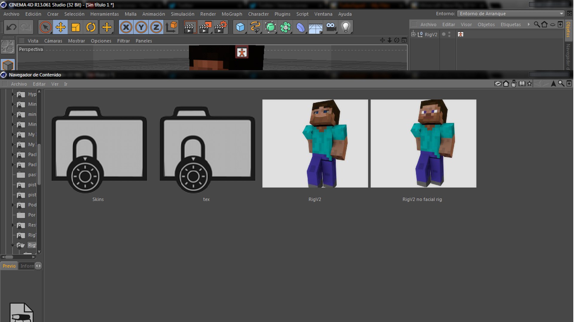Toggle the coordinate system icon
Image resolution: width=574 pixels, height=322 pixels.
172,27
